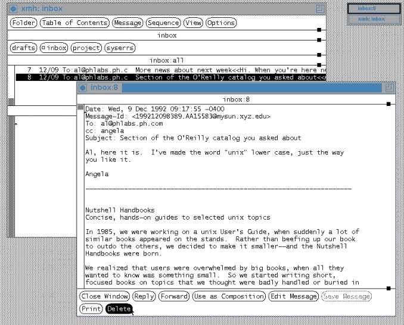This screenshot has width=404, height=325.
Task: Open the Message menu
Action: tap(128, 23)
